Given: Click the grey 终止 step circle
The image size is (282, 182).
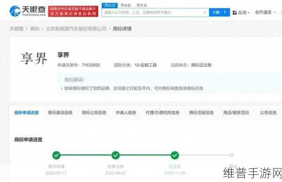Looking at the screenshot, I should tap(232, 155).
